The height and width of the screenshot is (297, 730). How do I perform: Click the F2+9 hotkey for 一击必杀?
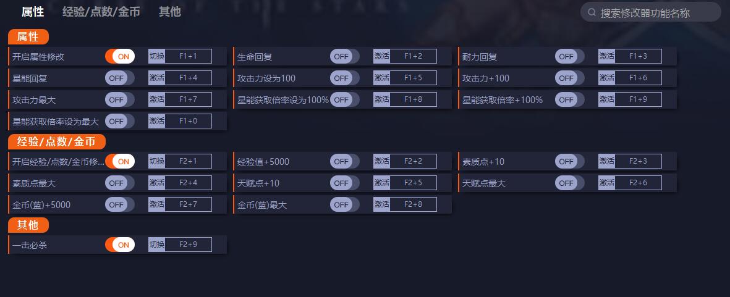(188, 245)
